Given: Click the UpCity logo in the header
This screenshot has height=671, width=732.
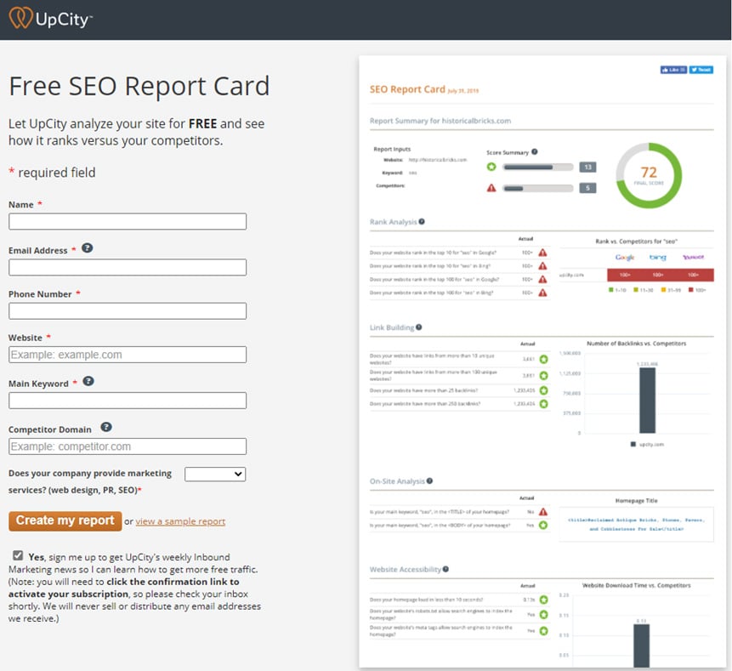Looking at the screenshot, I should click(x=51, y=19).
